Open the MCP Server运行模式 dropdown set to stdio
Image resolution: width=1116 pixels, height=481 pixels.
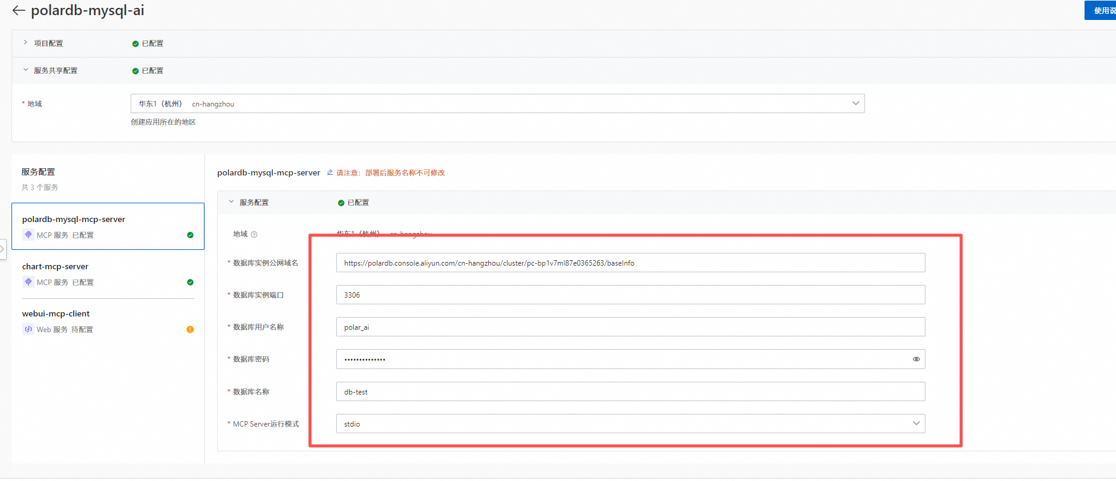point(630,424)
